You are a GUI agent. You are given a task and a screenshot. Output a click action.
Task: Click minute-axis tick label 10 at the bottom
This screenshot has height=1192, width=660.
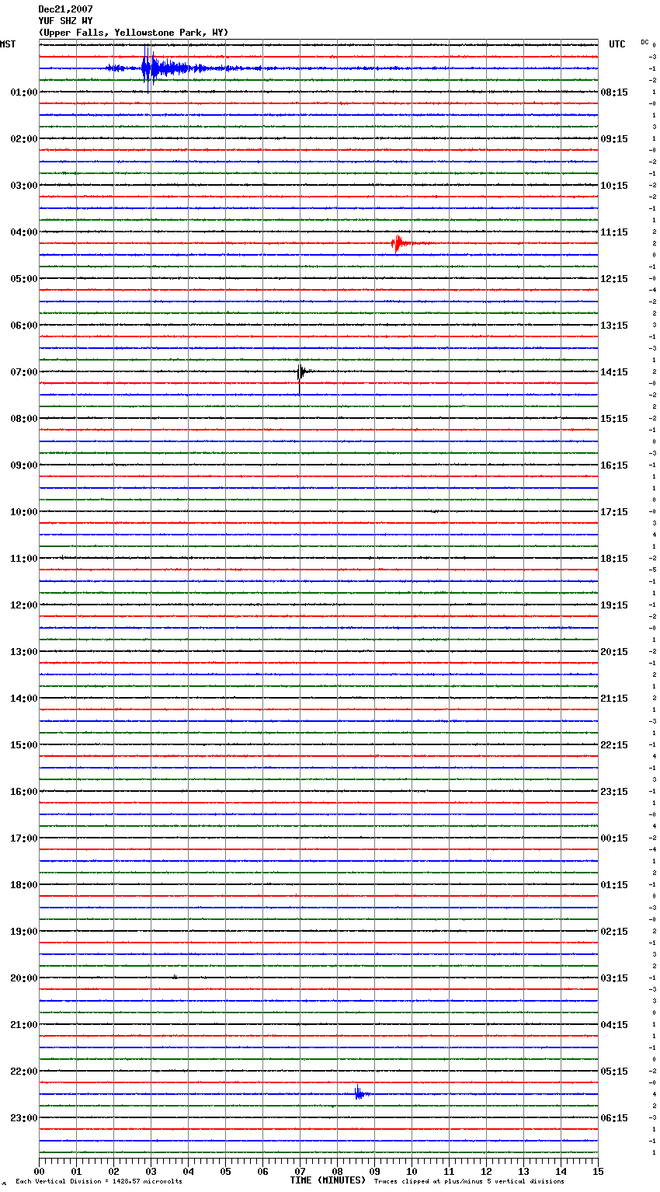412,1171
